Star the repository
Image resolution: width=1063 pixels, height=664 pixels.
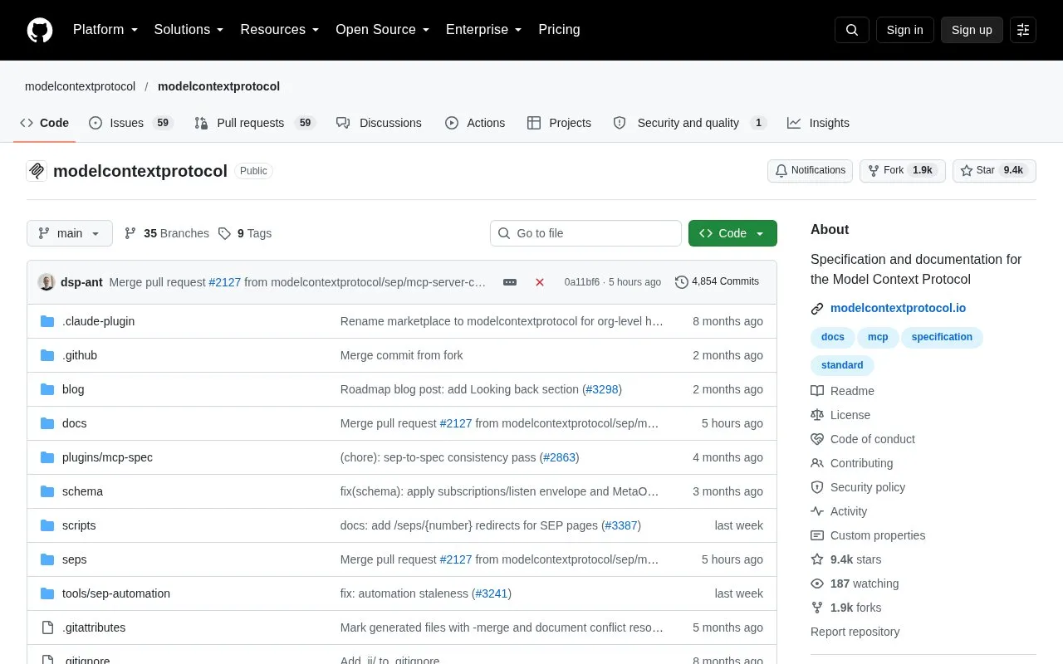pyautogui.click(x=994, y=171)
